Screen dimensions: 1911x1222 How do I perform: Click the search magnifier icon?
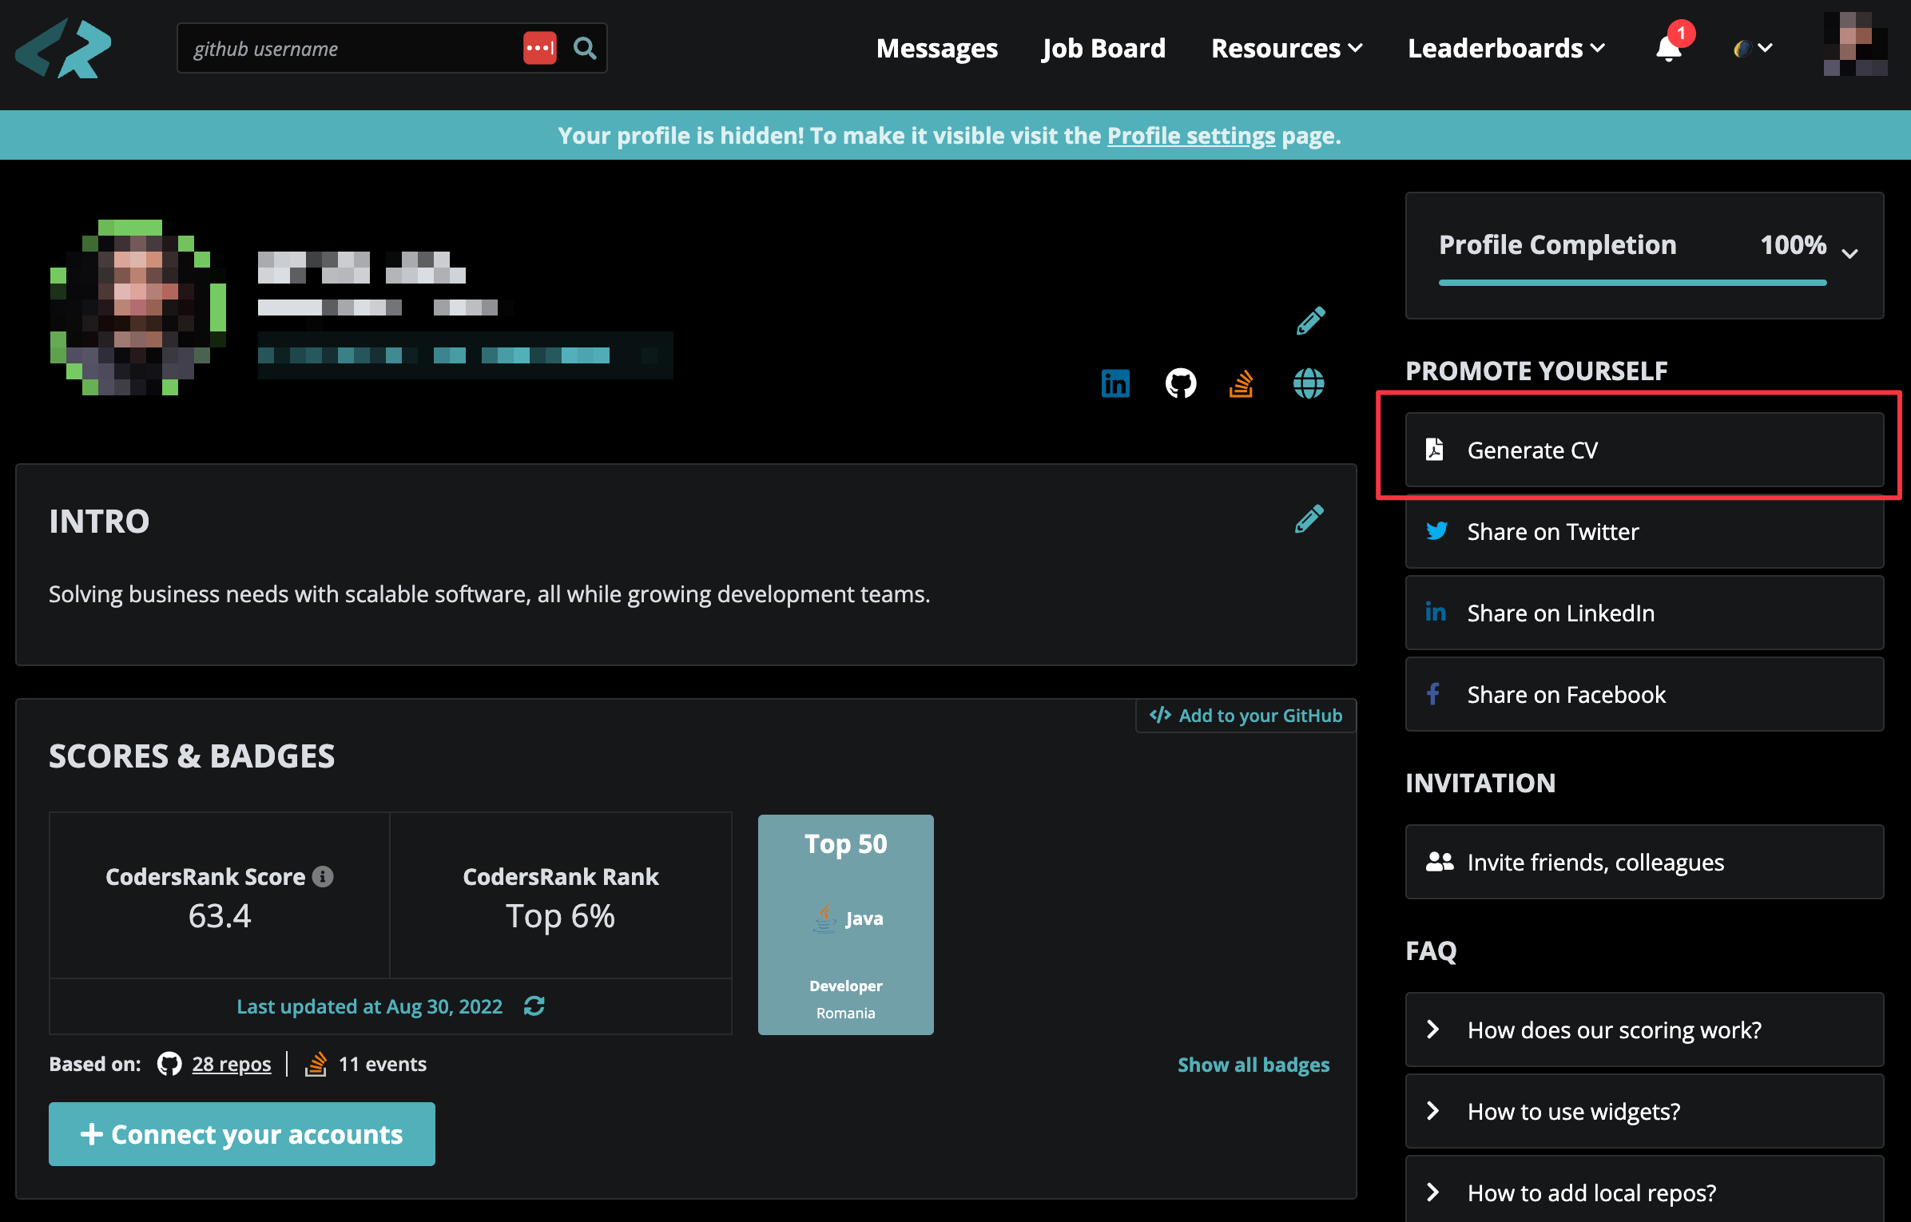click(x=585, y=48)
